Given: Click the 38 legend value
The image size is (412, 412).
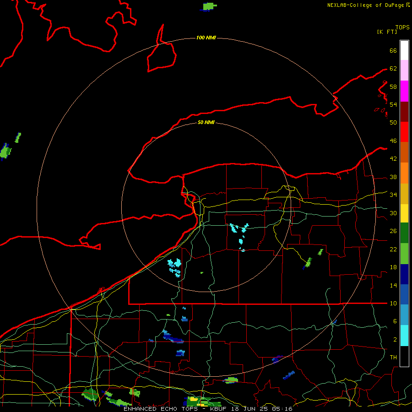Looking at the screenshot, I should click(x=393, y=177).
